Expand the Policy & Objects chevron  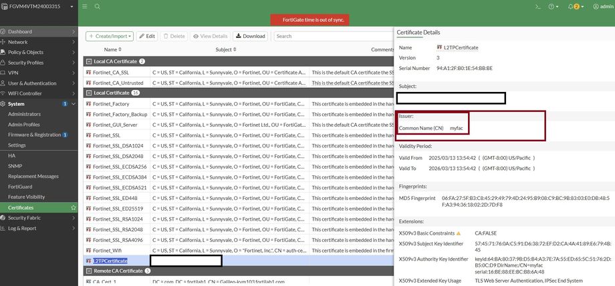coord(74,53)
